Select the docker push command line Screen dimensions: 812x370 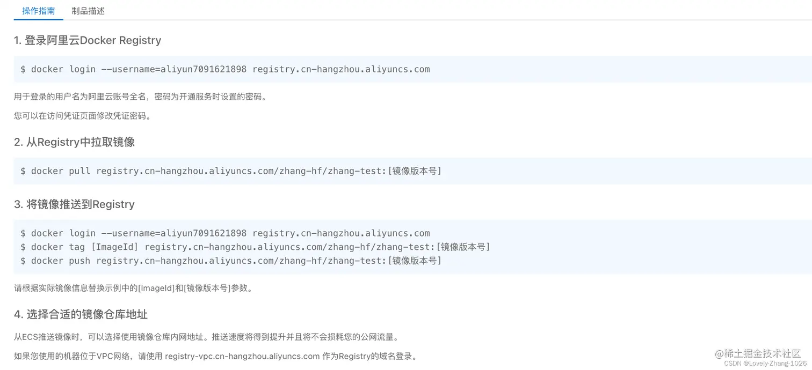click(x=231, y=261)
